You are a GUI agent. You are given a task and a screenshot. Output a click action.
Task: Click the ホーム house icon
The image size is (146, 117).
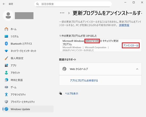pos(6,29)
